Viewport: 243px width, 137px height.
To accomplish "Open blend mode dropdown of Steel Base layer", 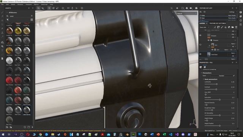I will [234, 53].
